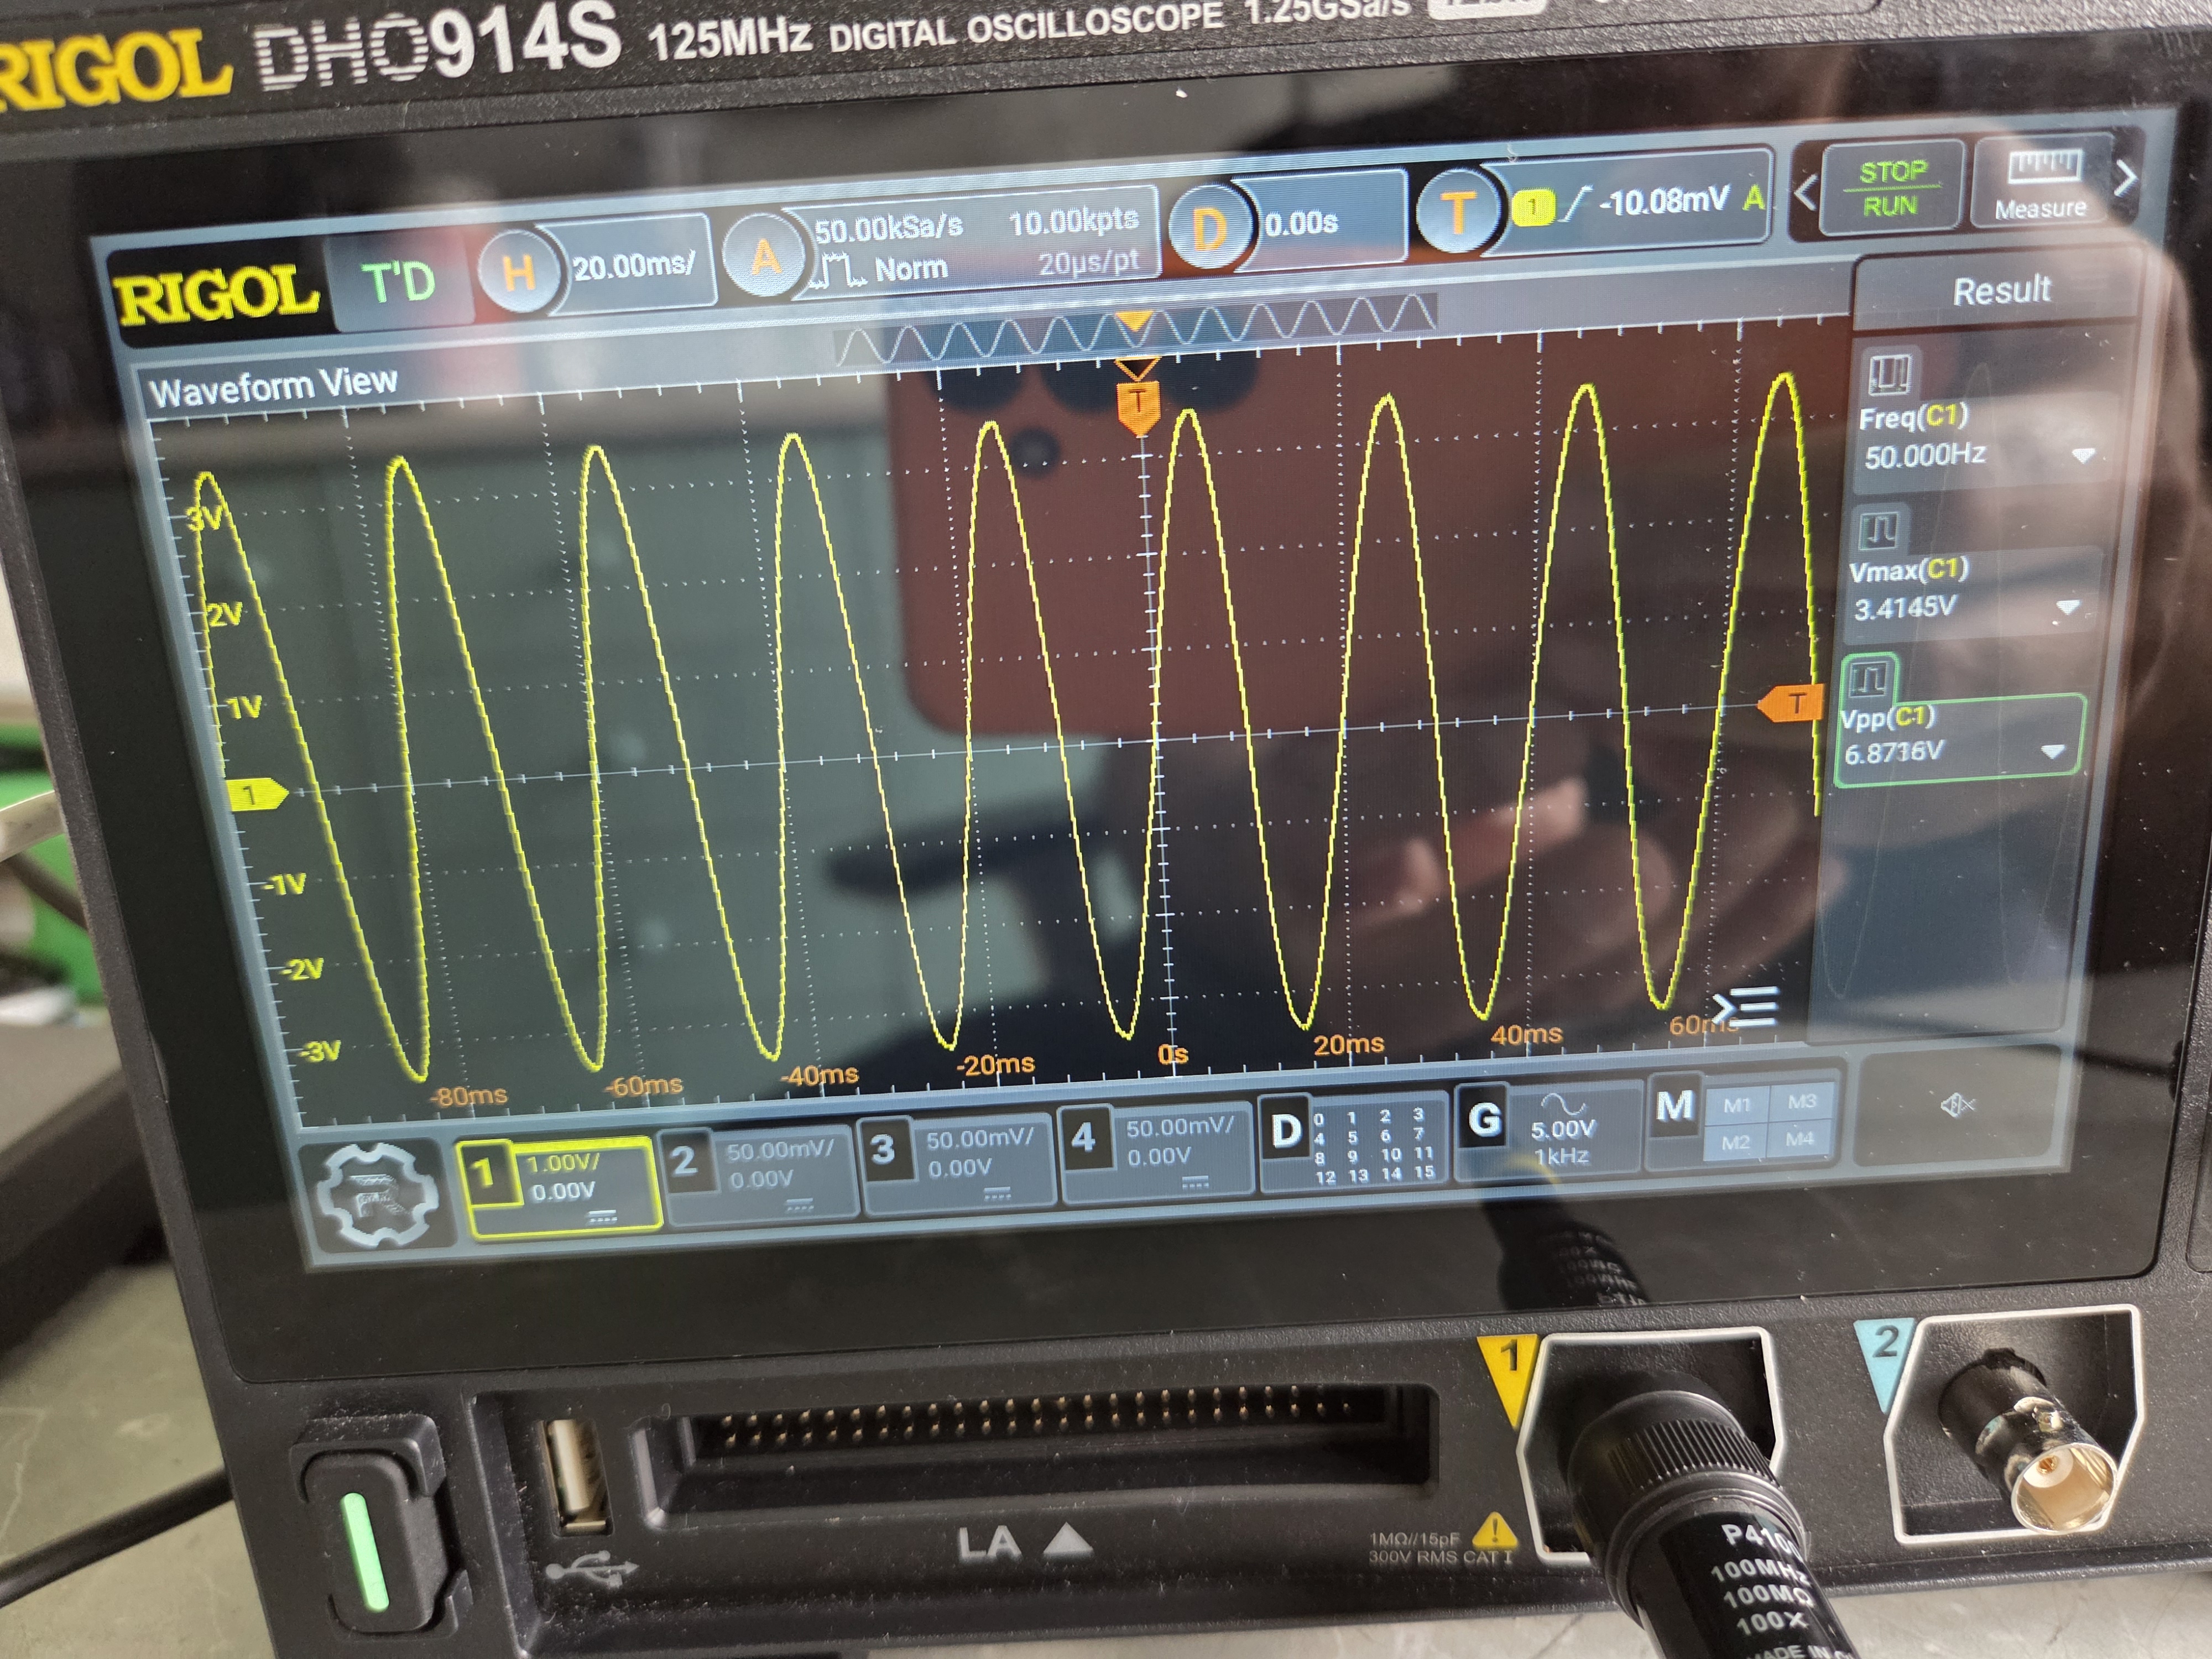Image resolution: width=2212 pixels, height=1659 pixels.
Task: Show more toolbar items with right chevron
Action: [2126, 178]
